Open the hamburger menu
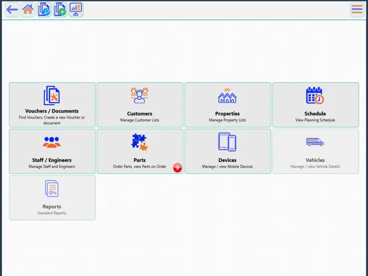 coord(357,9)
